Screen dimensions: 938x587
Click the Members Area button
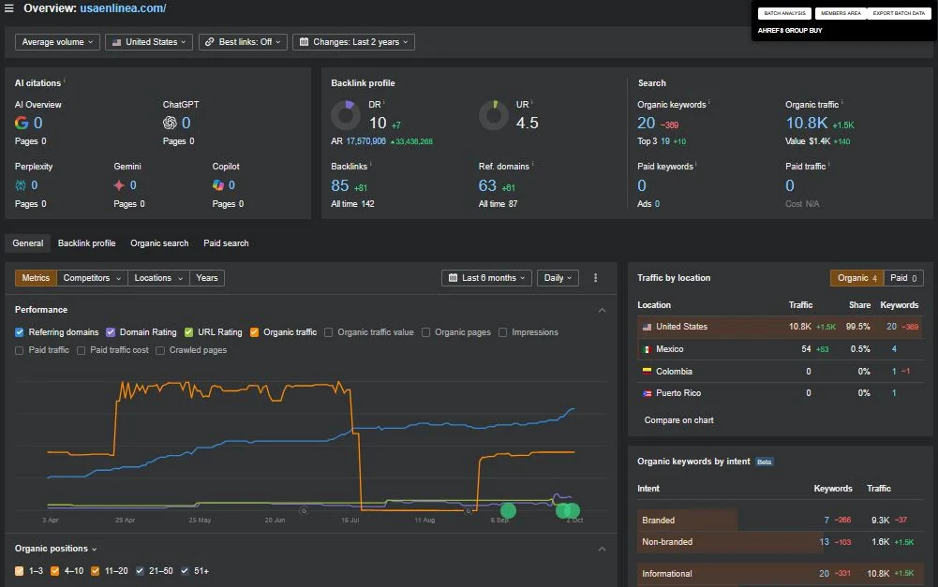pyautogui.click(x=841, y=13)
